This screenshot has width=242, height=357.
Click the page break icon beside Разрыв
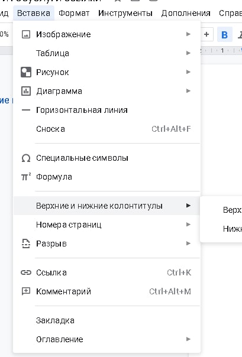click(26, 244)
